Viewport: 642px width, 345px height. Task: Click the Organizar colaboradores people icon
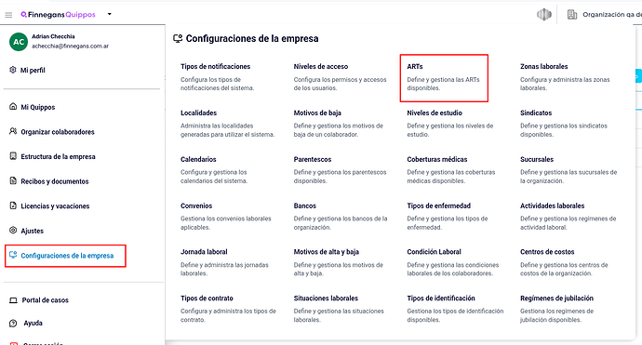coord(13,131)
